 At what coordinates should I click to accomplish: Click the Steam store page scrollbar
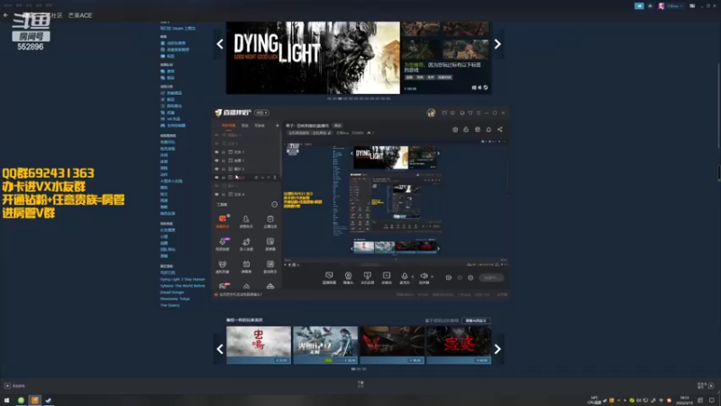click(718, 106)
